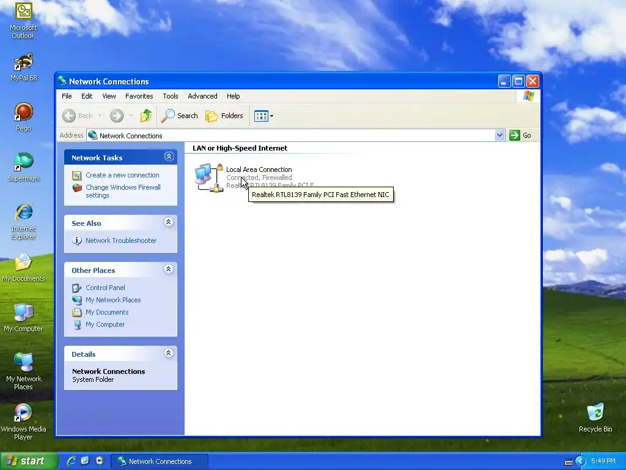The width and height of the screenshot is (626, 470).
Task: Maximize the Network Connections window
Action: [x=518, y=81]
